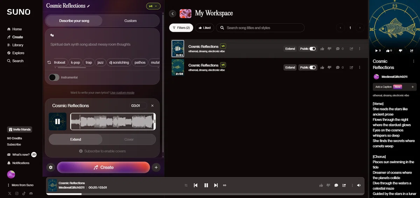Click the plus button beside Create
This screenshot has width=420, height=198.
(156, 167)
